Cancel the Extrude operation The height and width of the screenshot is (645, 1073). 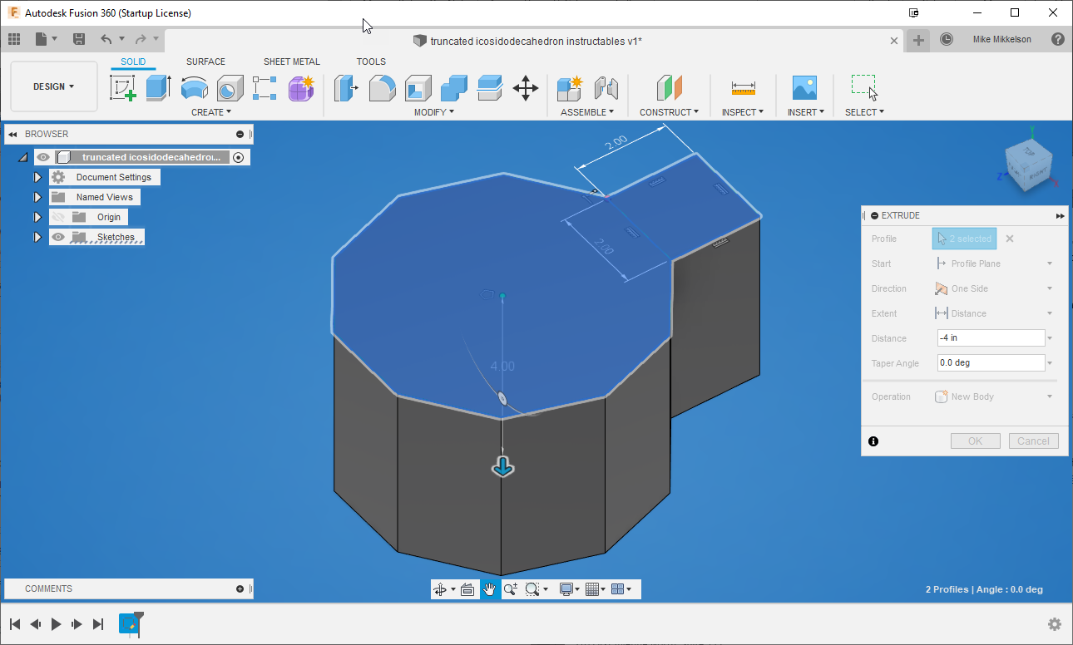1033,441
